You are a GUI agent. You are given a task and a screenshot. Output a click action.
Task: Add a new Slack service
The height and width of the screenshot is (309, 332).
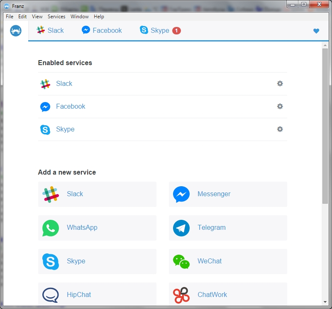click(97, 194)
